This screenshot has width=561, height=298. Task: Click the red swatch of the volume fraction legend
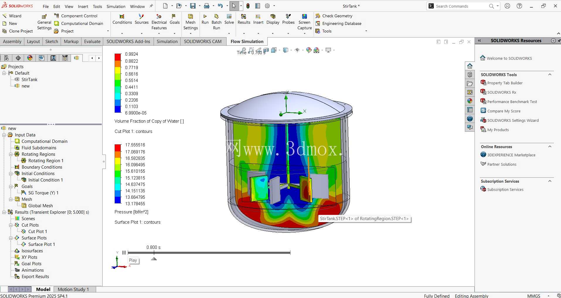tap(118, 57)
